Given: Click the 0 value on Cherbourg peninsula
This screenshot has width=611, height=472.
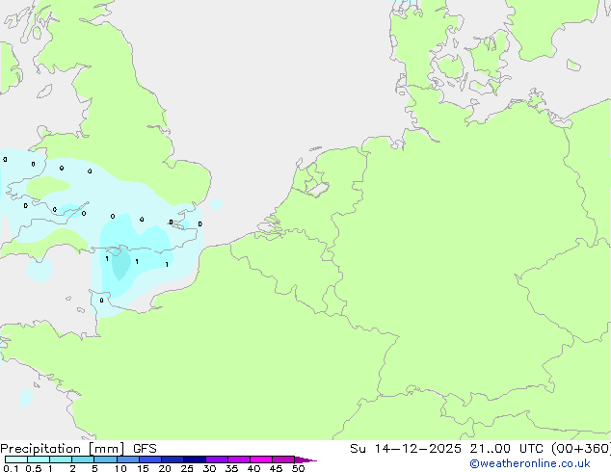Looking at the screenshot, I should tap(102, 300).
